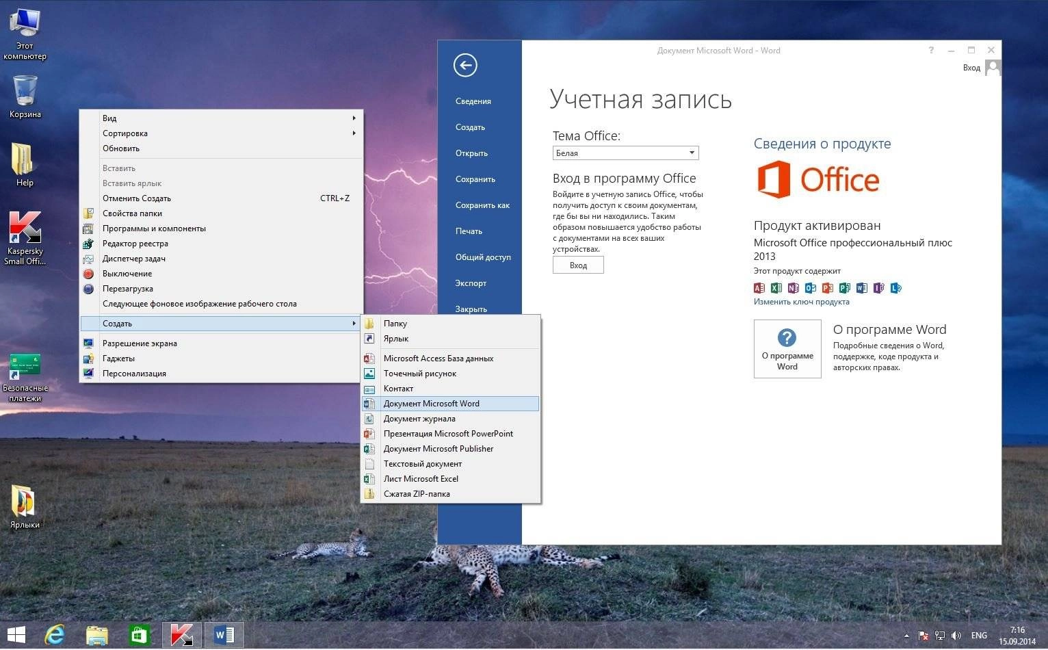The width and height of the screenshot is (1048, 650).
Task: Create Документ Microsoft Word
Action: pyautogui.click(x=451, y=404)
